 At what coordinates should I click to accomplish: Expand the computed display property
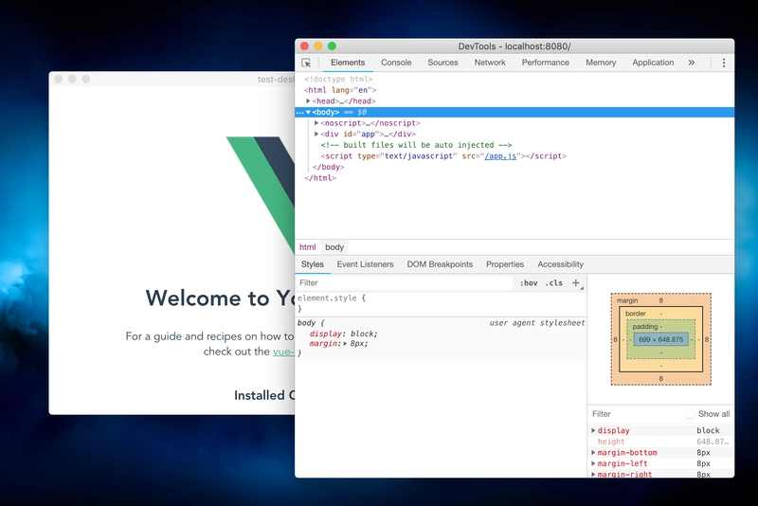[593, 430]
